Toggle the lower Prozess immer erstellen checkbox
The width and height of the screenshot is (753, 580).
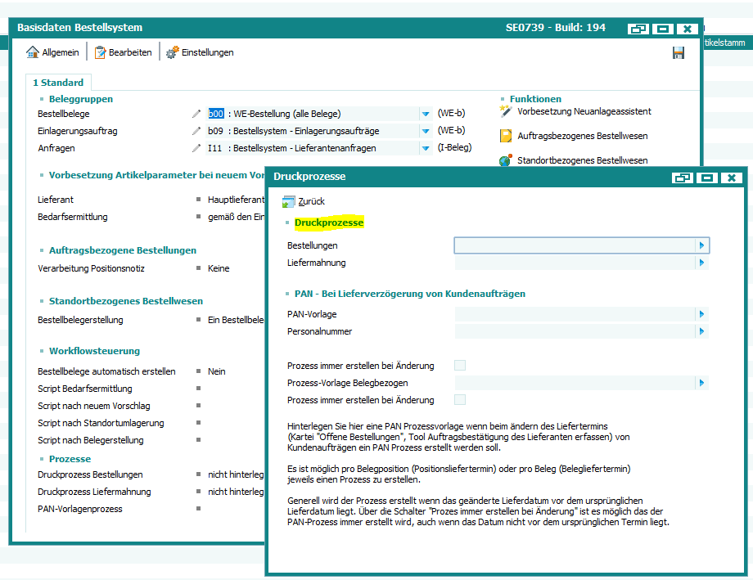pyautogui.click(x=460, y=400)
